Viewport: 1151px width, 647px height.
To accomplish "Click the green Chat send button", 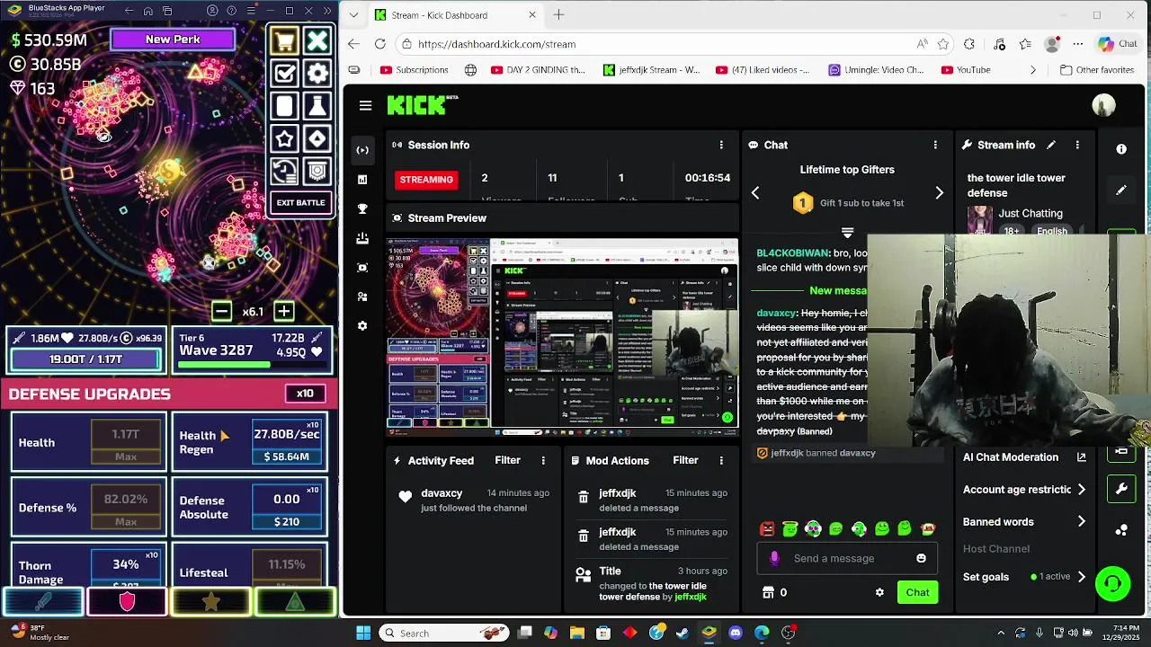I will click(917, 592).
